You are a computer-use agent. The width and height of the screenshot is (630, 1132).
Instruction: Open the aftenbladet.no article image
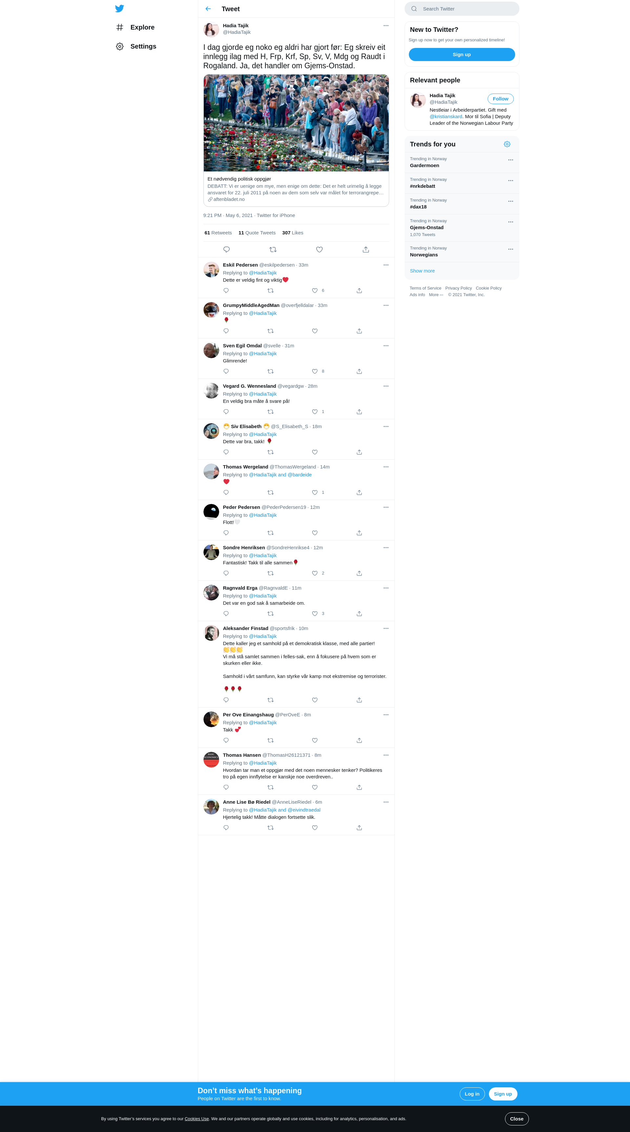click(296, 123)
